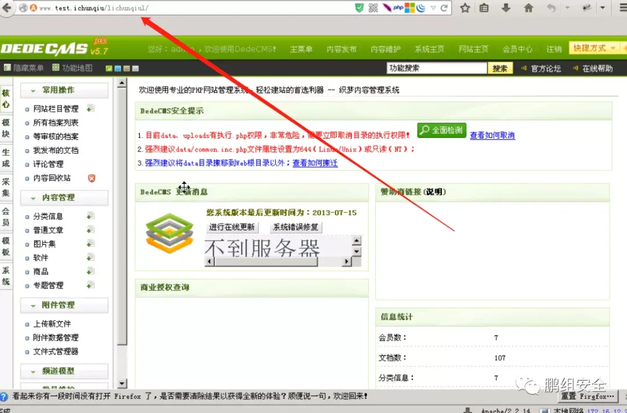This screenshot has width=627, height=413.
Task: Click the add icon beside 专题管理
Action: [x=91, y=285]
